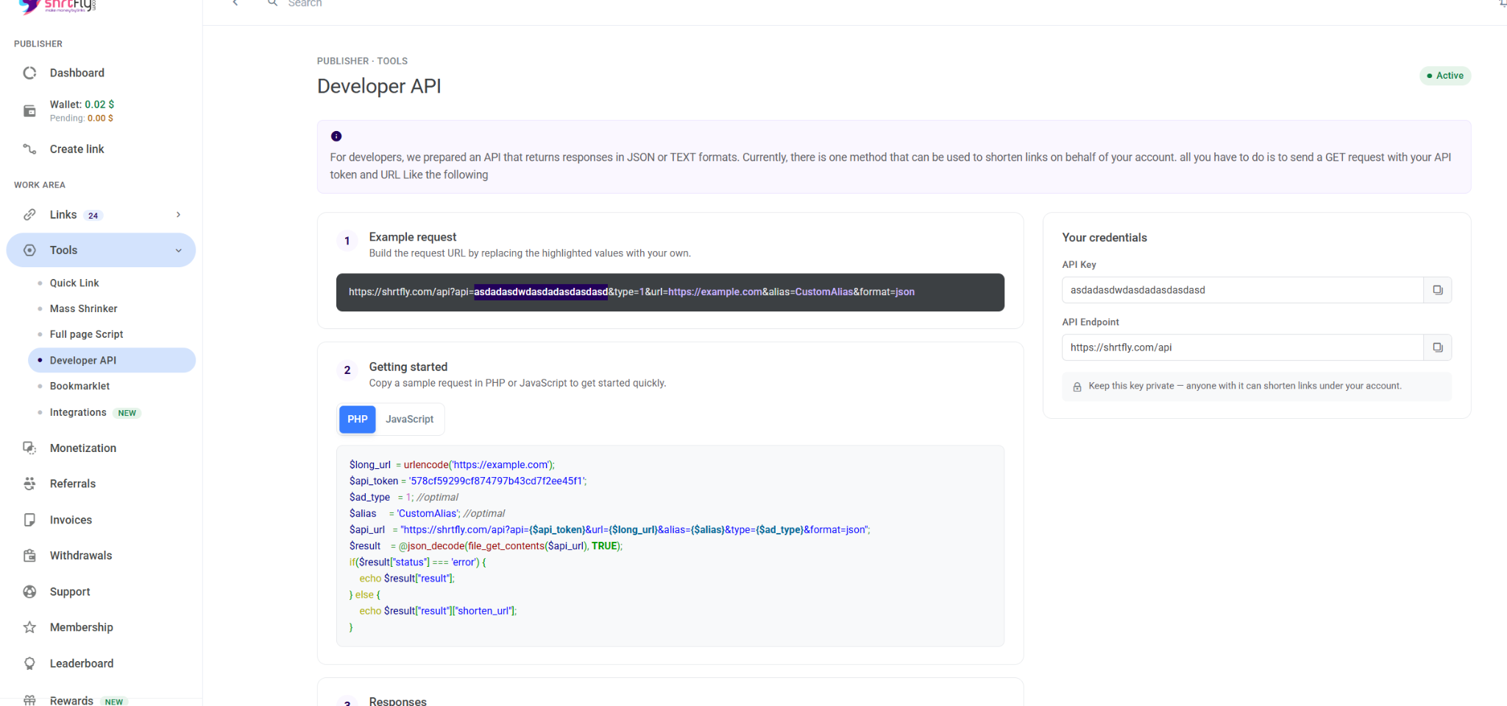Click the Wallet balance 0.02 $

(x=99, y=105)
